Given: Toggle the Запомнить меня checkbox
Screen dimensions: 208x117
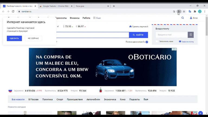Looking at the screenshot, I should click(x=157, y=41).
